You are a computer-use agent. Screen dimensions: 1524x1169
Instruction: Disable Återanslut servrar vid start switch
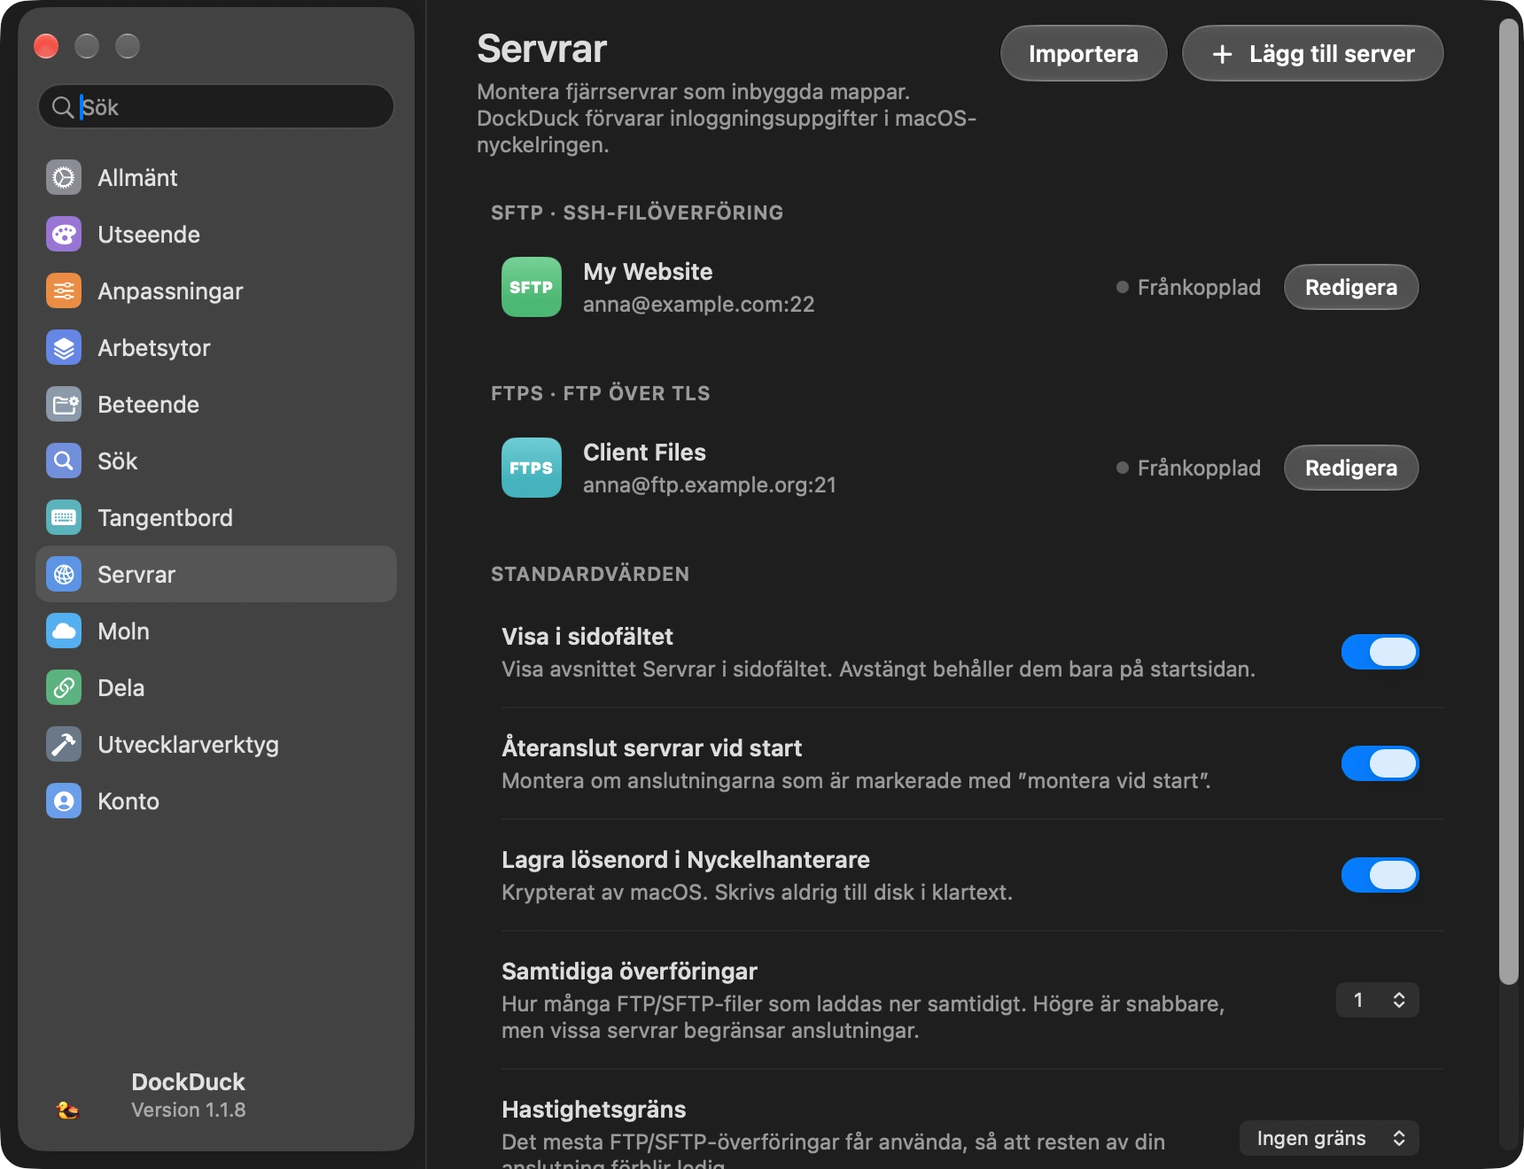pos(1380,763)
